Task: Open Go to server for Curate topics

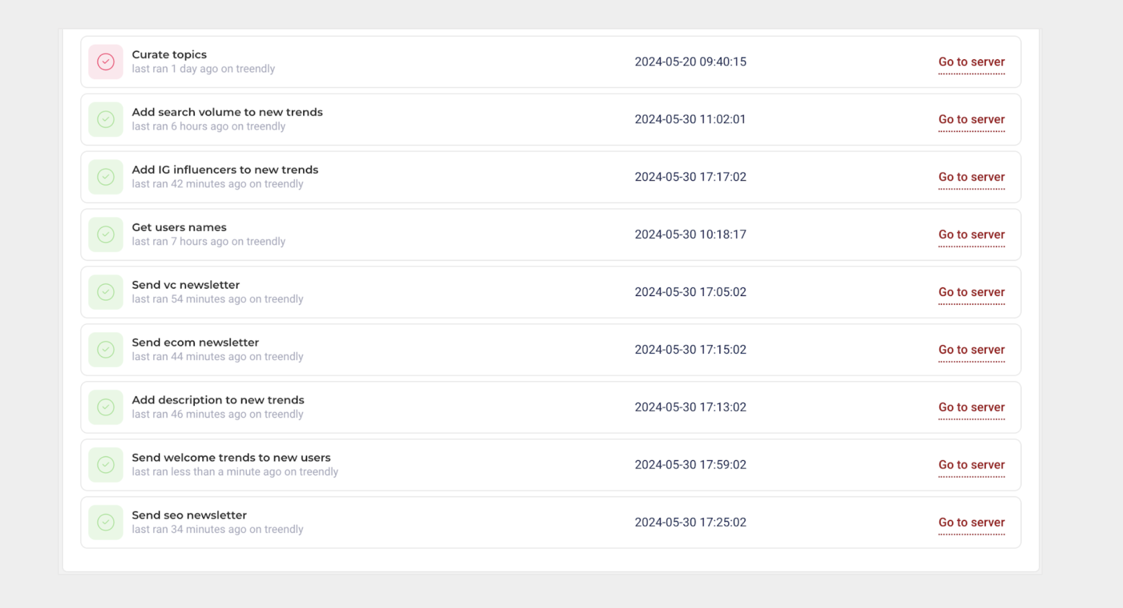Action: pyautogui.click(x=971, y=62)
